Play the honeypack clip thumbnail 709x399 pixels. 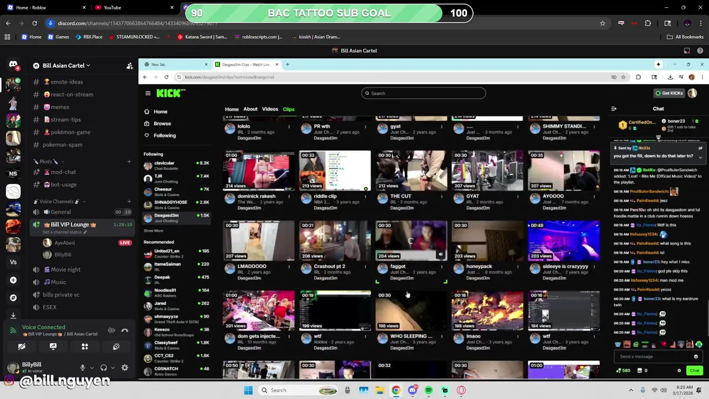click(x=487, y=241)
